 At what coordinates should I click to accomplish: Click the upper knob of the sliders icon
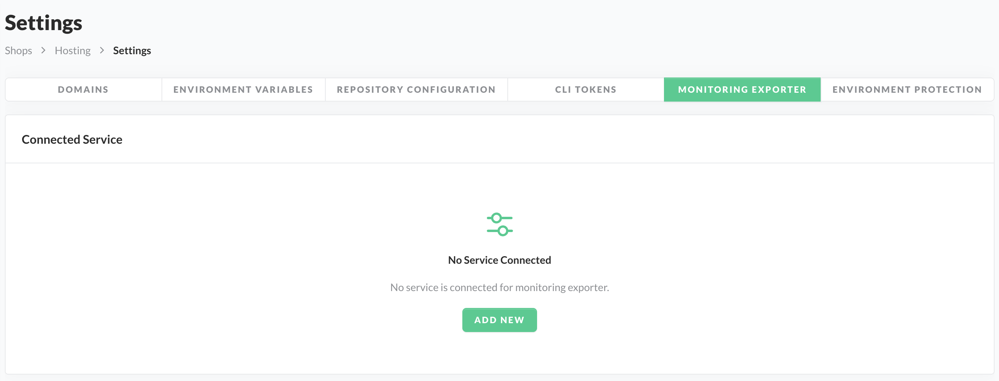[x=496, y=218]
